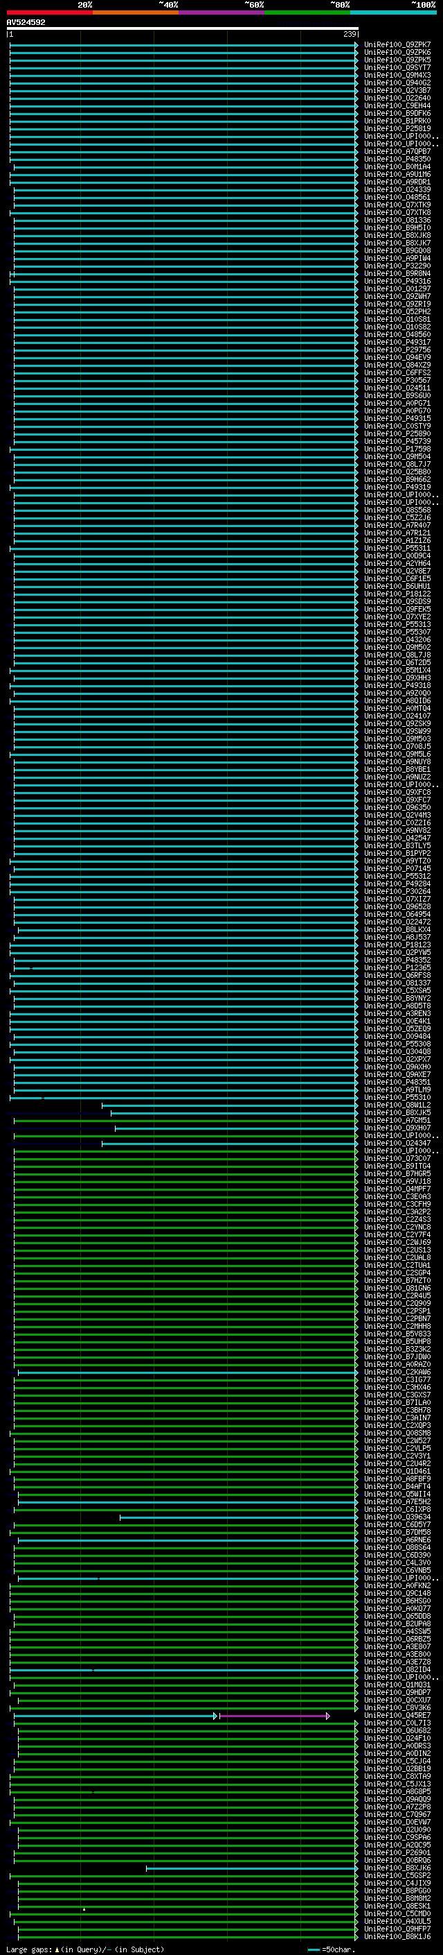Open hit UniRef100_A9VJ18
This screenshot has height=1955, width=443.
[397, 1182]
